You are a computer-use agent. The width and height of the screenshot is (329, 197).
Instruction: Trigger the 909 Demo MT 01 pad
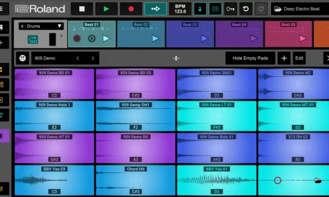(x=294, y=116)
